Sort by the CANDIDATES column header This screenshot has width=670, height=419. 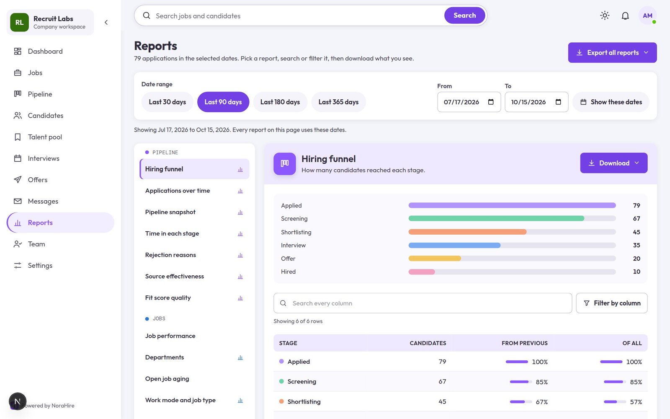(428, 343)
